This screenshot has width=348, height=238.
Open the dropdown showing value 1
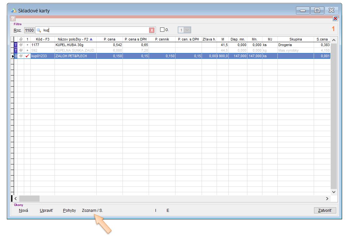pos(187,30)
